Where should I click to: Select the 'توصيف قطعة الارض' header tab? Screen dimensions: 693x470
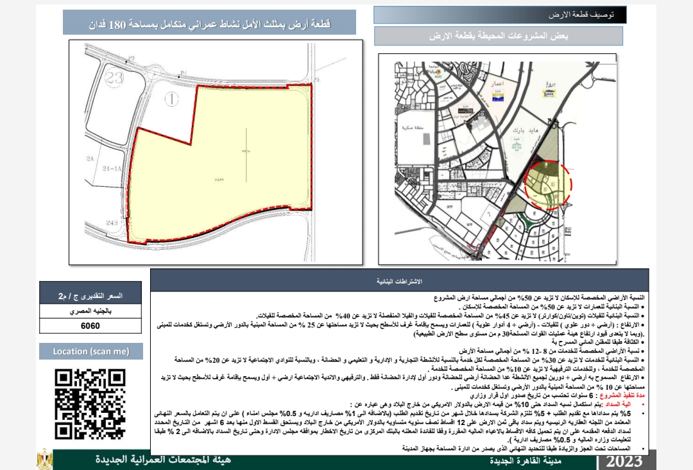(501, 14)
